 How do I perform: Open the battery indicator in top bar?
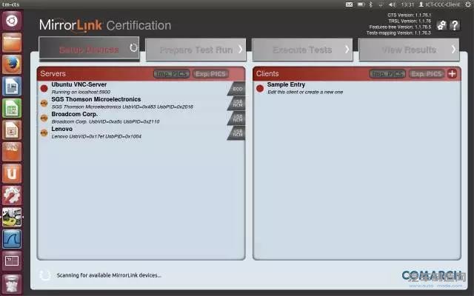tap(361, 4)
